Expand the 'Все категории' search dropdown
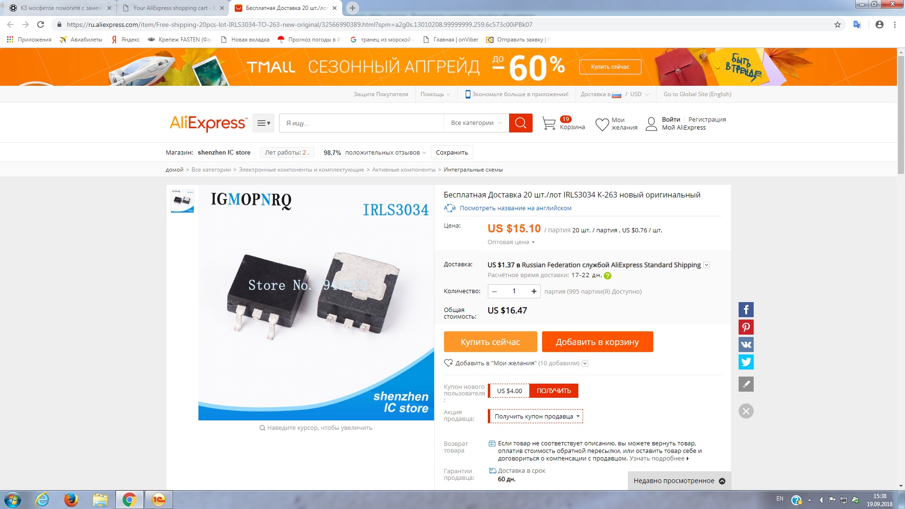 click(476, 123)
